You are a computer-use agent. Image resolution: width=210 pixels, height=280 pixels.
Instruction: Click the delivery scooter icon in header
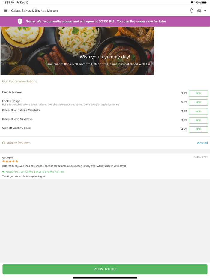click(199, 10)
